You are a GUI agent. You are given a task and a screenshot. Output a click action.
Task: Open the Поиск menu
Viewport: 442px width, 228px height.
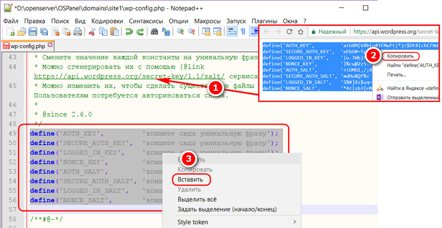point(60,21)
